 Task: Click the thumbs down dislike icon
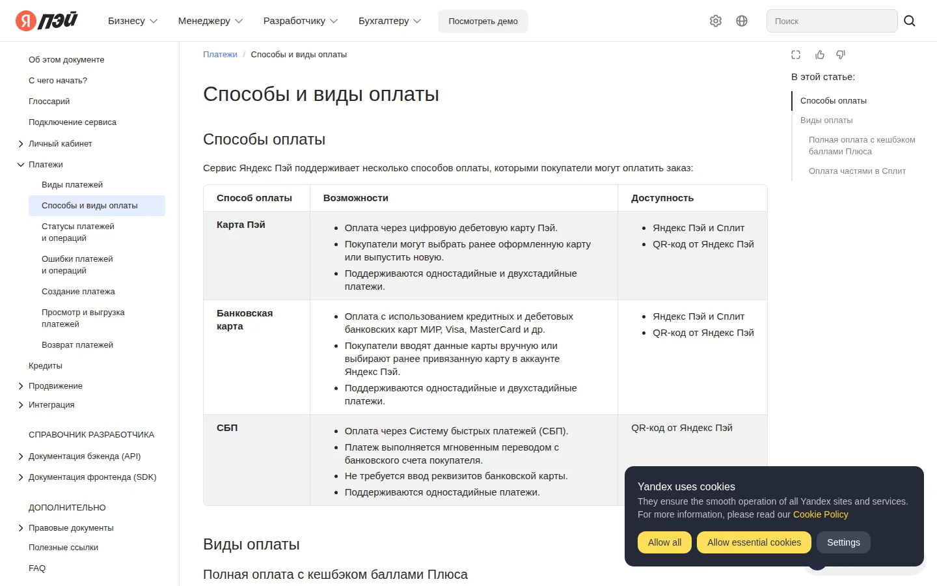841,55
